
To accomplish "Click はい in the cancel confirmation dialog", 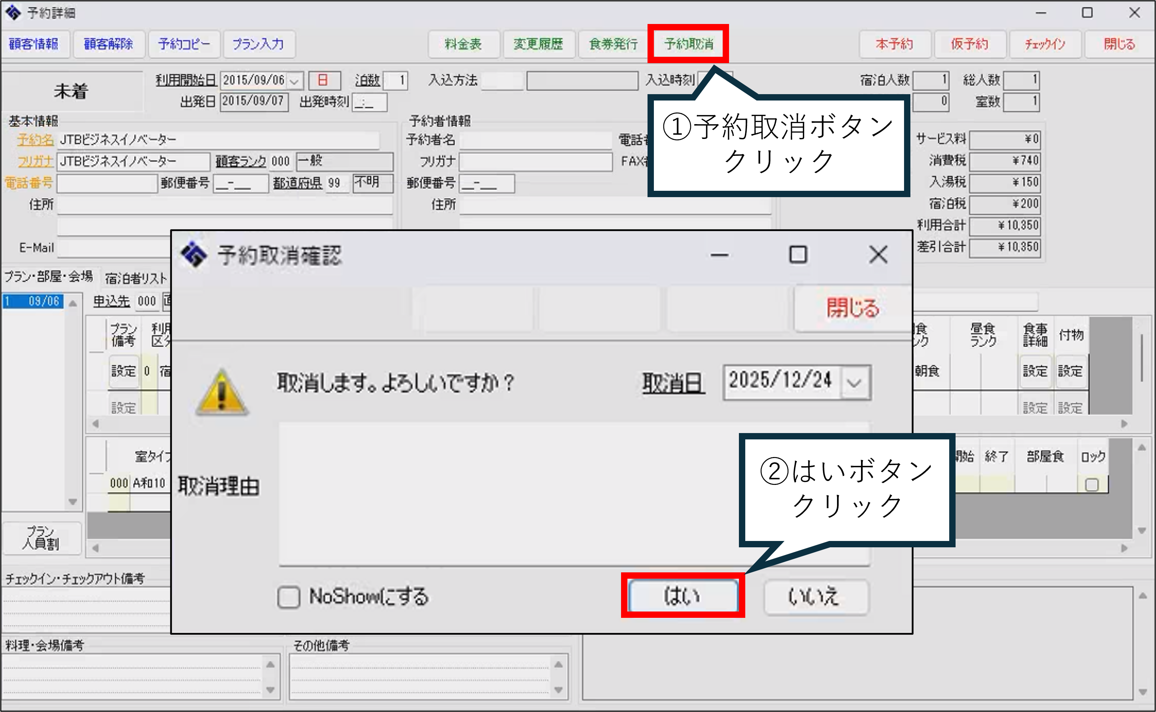I will click(682, 596).
